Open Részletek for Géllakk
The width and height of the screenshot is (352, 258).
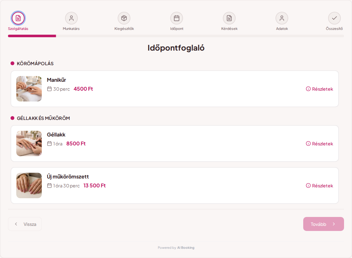click(x=319, y=143)
